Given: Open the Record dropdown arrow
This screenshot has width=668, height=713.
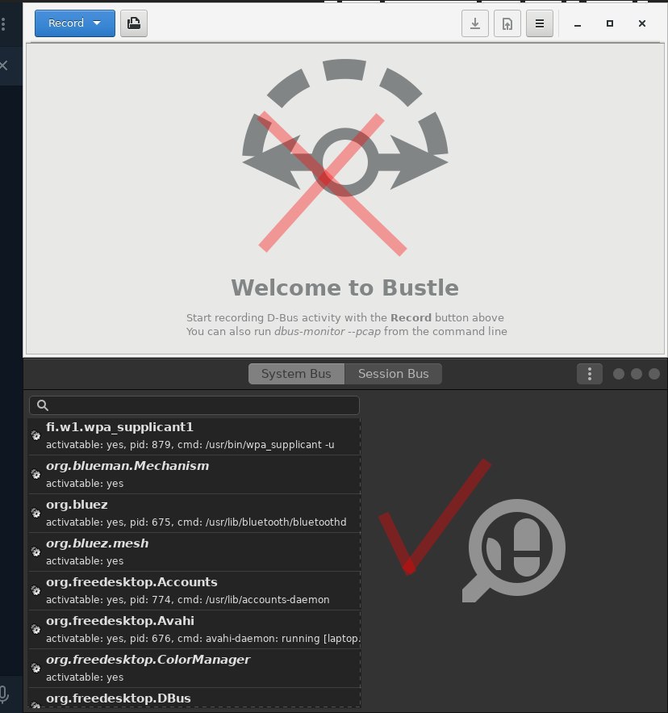Looking at the screenshot, I should coord(97,23).
